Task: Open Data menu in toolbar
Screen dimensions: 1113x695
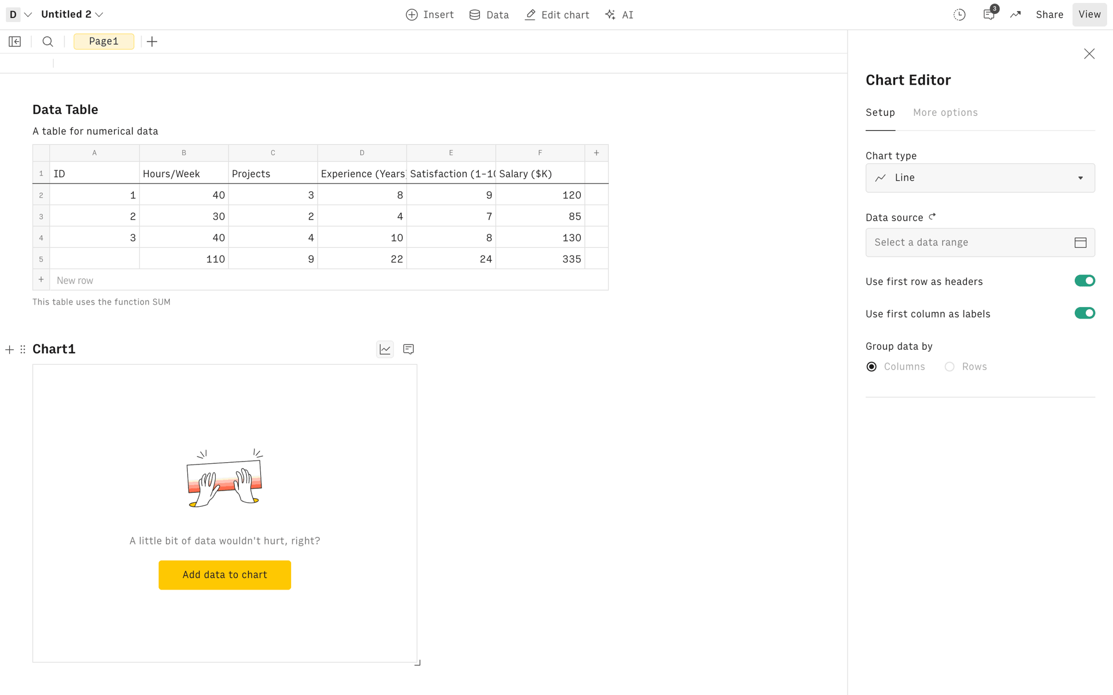Action: tap(489, 15)
